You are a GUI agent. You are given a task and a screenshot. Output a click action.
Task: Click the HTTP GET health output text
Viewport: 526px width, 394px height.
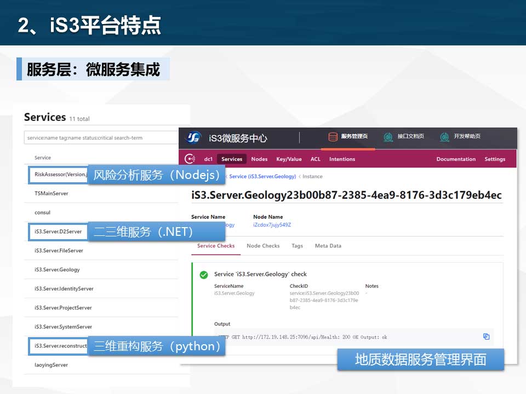tap(303, 337)
